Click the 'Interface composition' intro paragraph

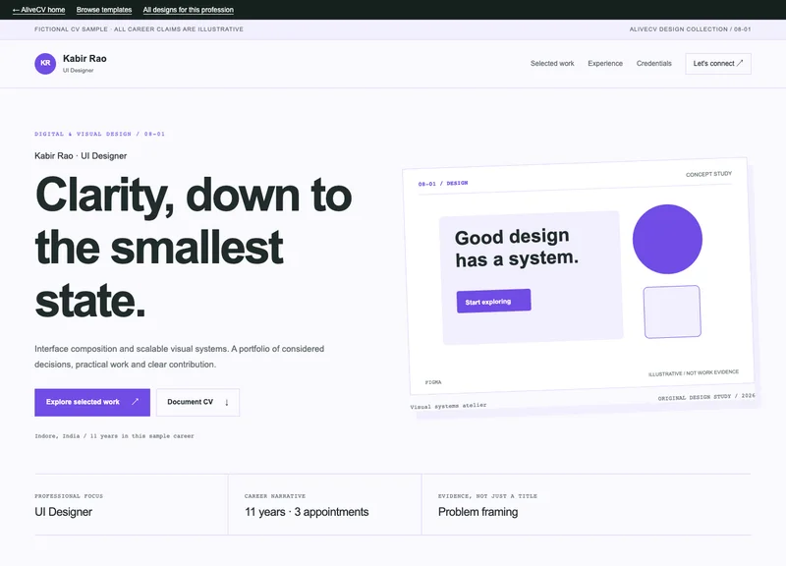[180, 357]
